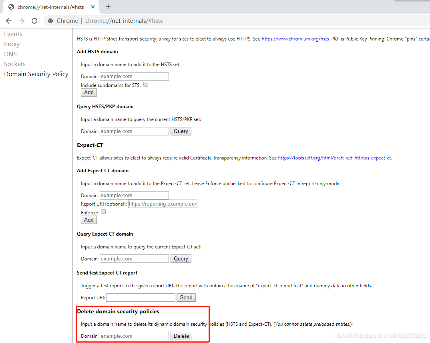
Task: Open the Sockets section in sidebar
Action: point(15,64)
